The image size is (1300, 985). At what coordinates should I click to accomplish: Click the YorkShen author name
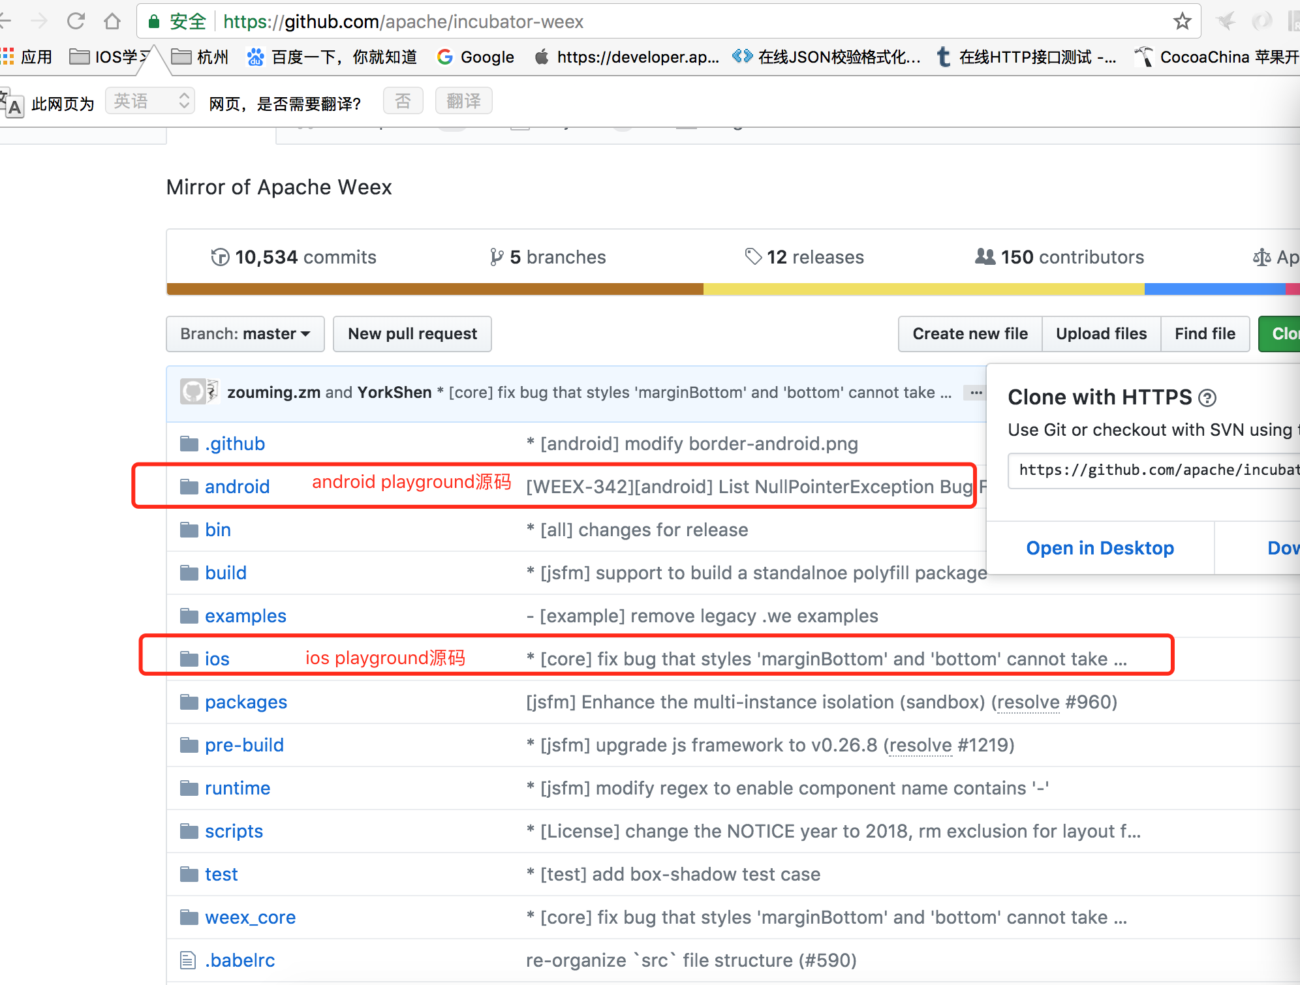click(x=394, y=392)
